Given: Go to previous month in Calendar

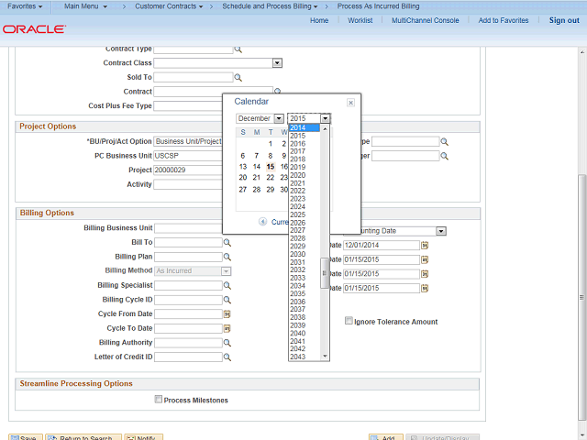Looking at the screenshot, I should pos(262,222).
